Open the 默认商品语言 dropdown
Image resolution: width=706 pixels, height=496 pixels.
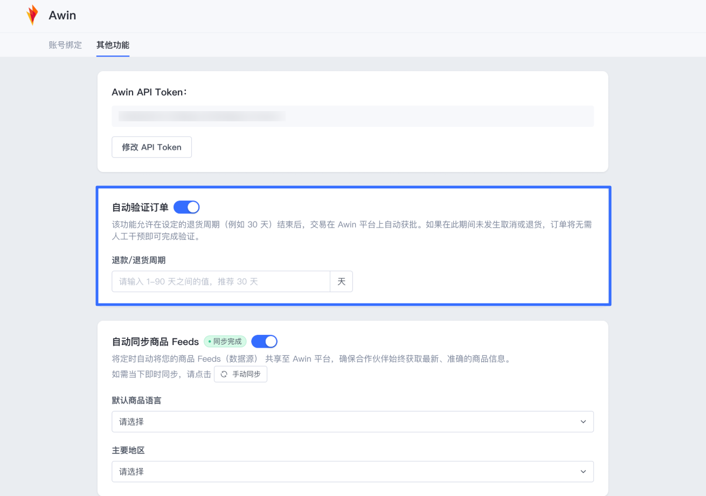point(352,422)
